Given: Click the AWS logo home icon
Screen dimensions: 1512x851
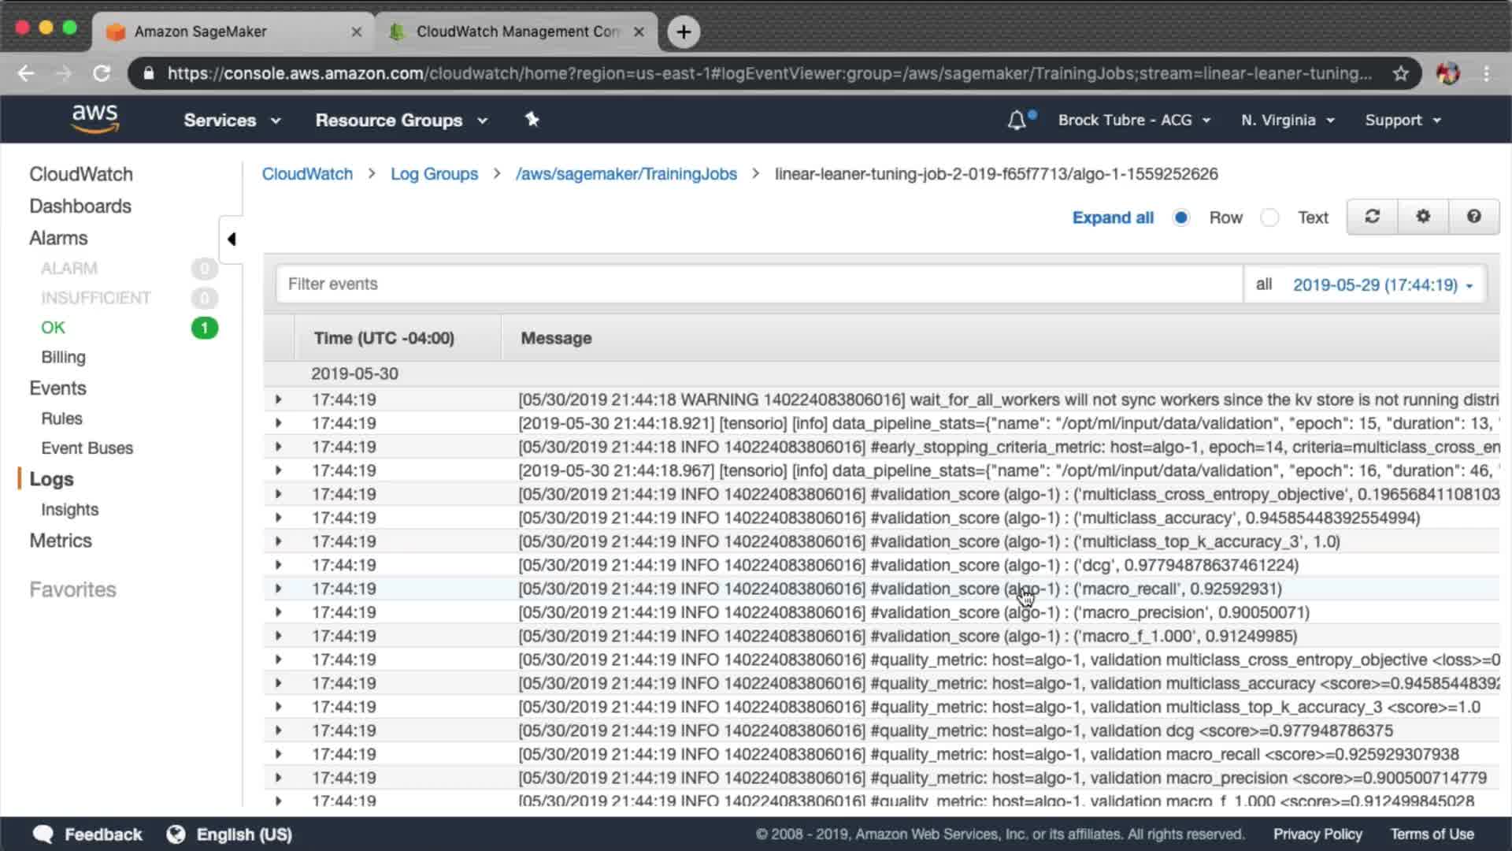Looking at the screenshot, I should coord(95,119).
